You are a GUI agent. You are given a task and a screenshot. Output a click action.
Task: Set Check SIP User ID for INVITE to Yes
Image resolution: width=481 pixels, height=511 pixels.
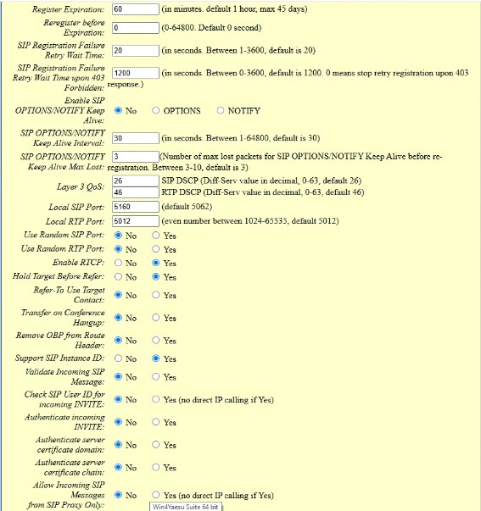point(155,399)
